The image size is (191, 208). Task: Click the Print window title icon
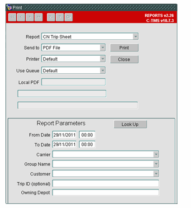coord(9,7)
